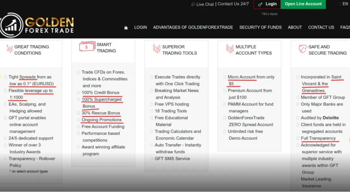Click 'PAMM Account for fund managers' item
The image size is (350, 192).
250,108
